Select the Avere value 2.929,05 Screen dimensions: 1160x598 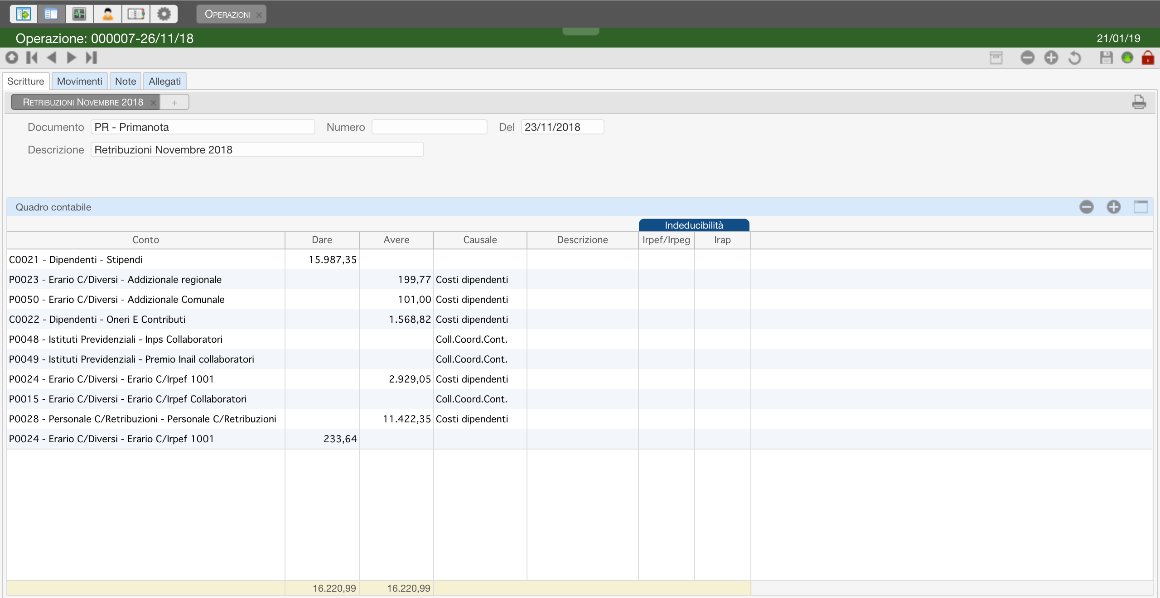point(410,379)
